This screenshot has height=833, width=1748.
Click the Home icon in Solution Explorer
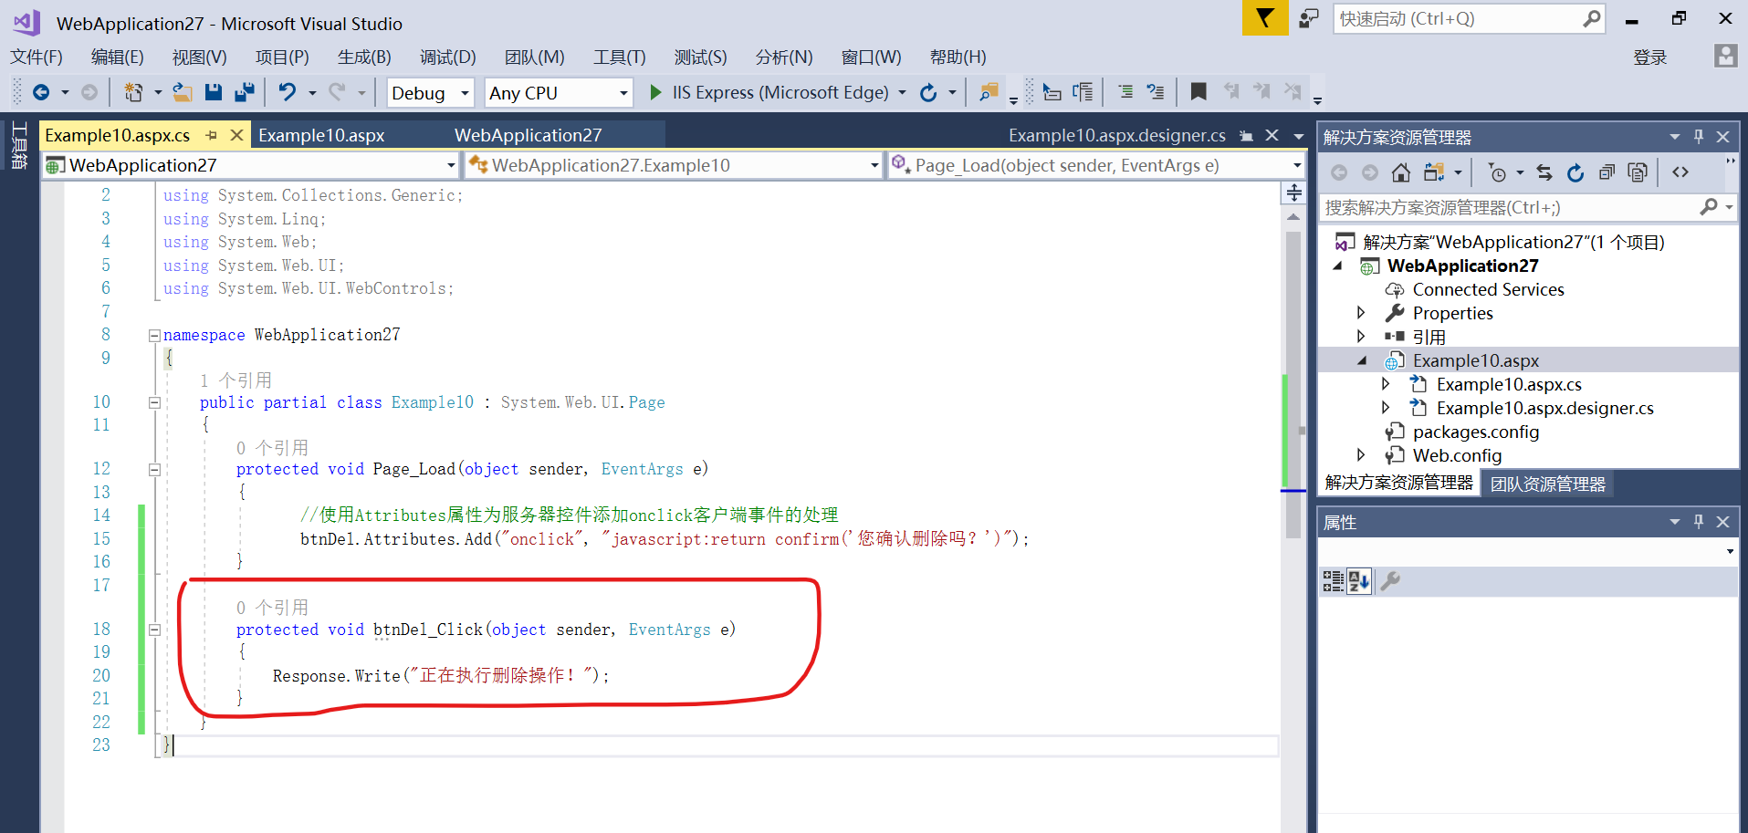[1402, 172]
